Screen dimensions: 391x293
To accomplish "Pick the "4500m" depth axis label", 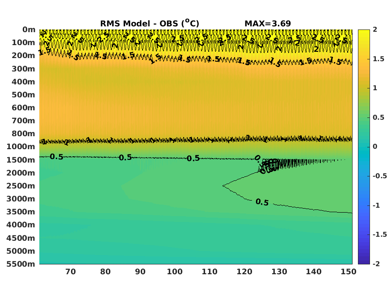I will [x=21, y=238].
